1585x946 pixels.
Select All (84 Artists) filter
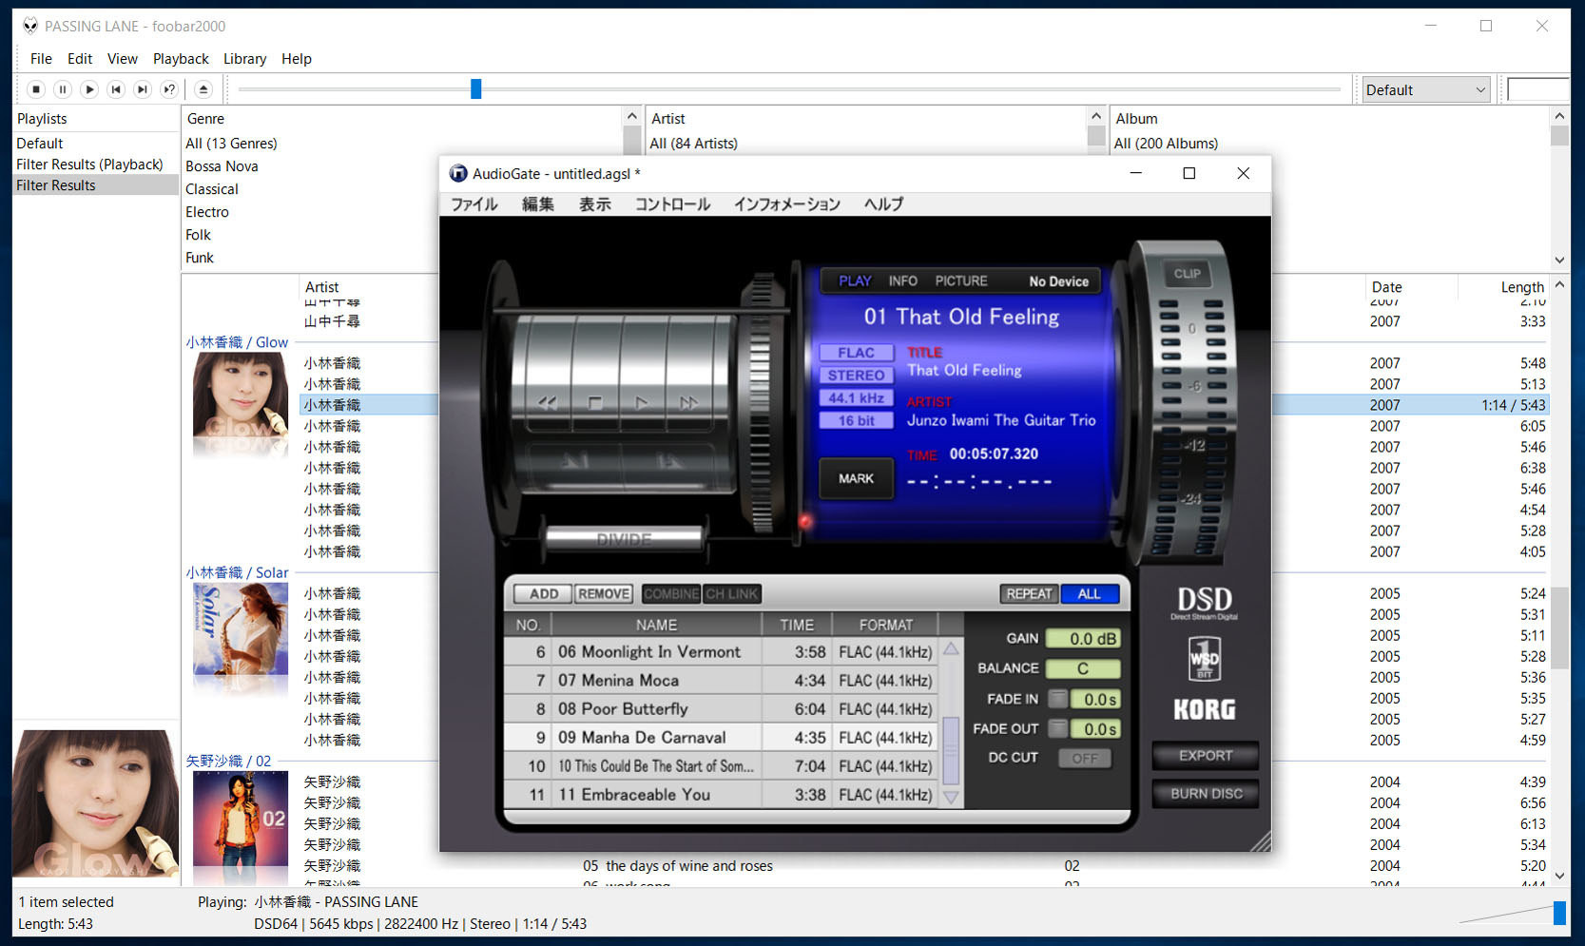click(693, 144)
